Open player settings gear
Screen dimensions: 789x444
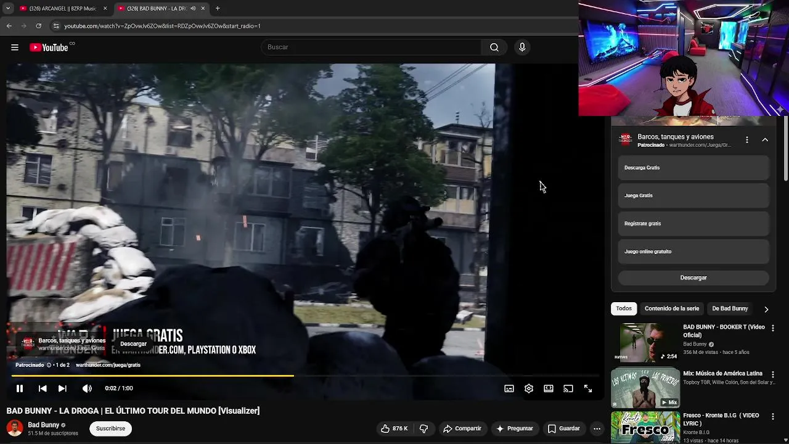point(529,388)
